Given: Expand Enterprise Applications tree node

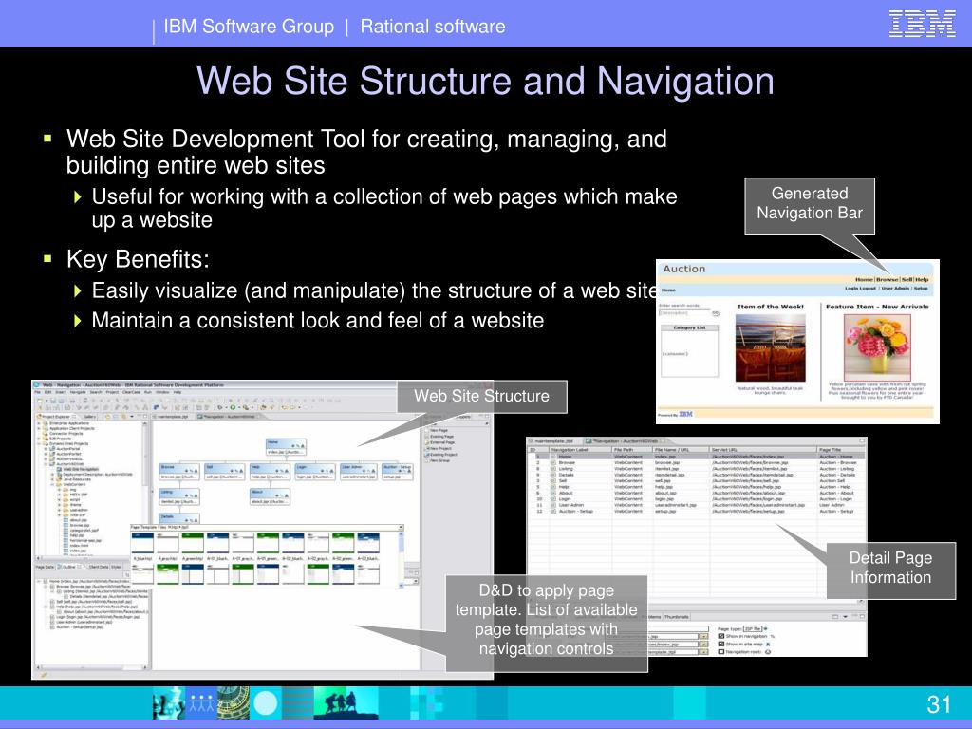Looking at the screenshot, I should tap(40, 423).
